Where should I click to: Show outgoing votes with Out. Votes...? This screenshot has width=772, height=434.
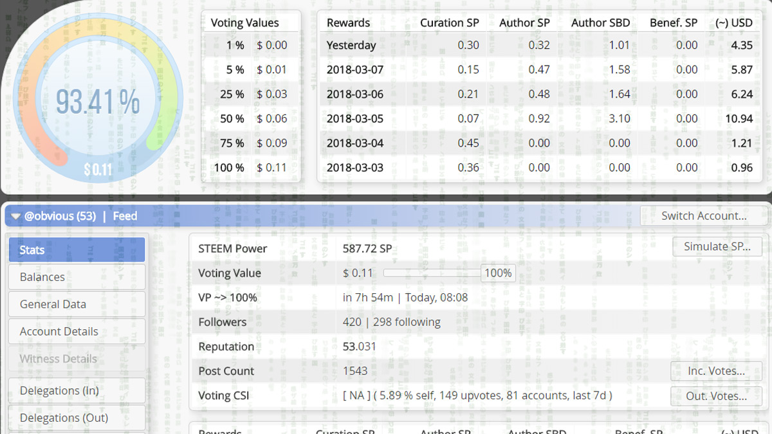click(x=716, y=396)
